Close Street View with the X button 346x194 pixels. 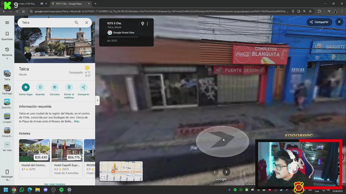(339, 22)
